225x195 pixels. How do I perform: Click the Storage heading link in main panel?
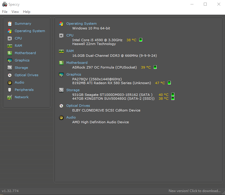click(x=73, y=90)
